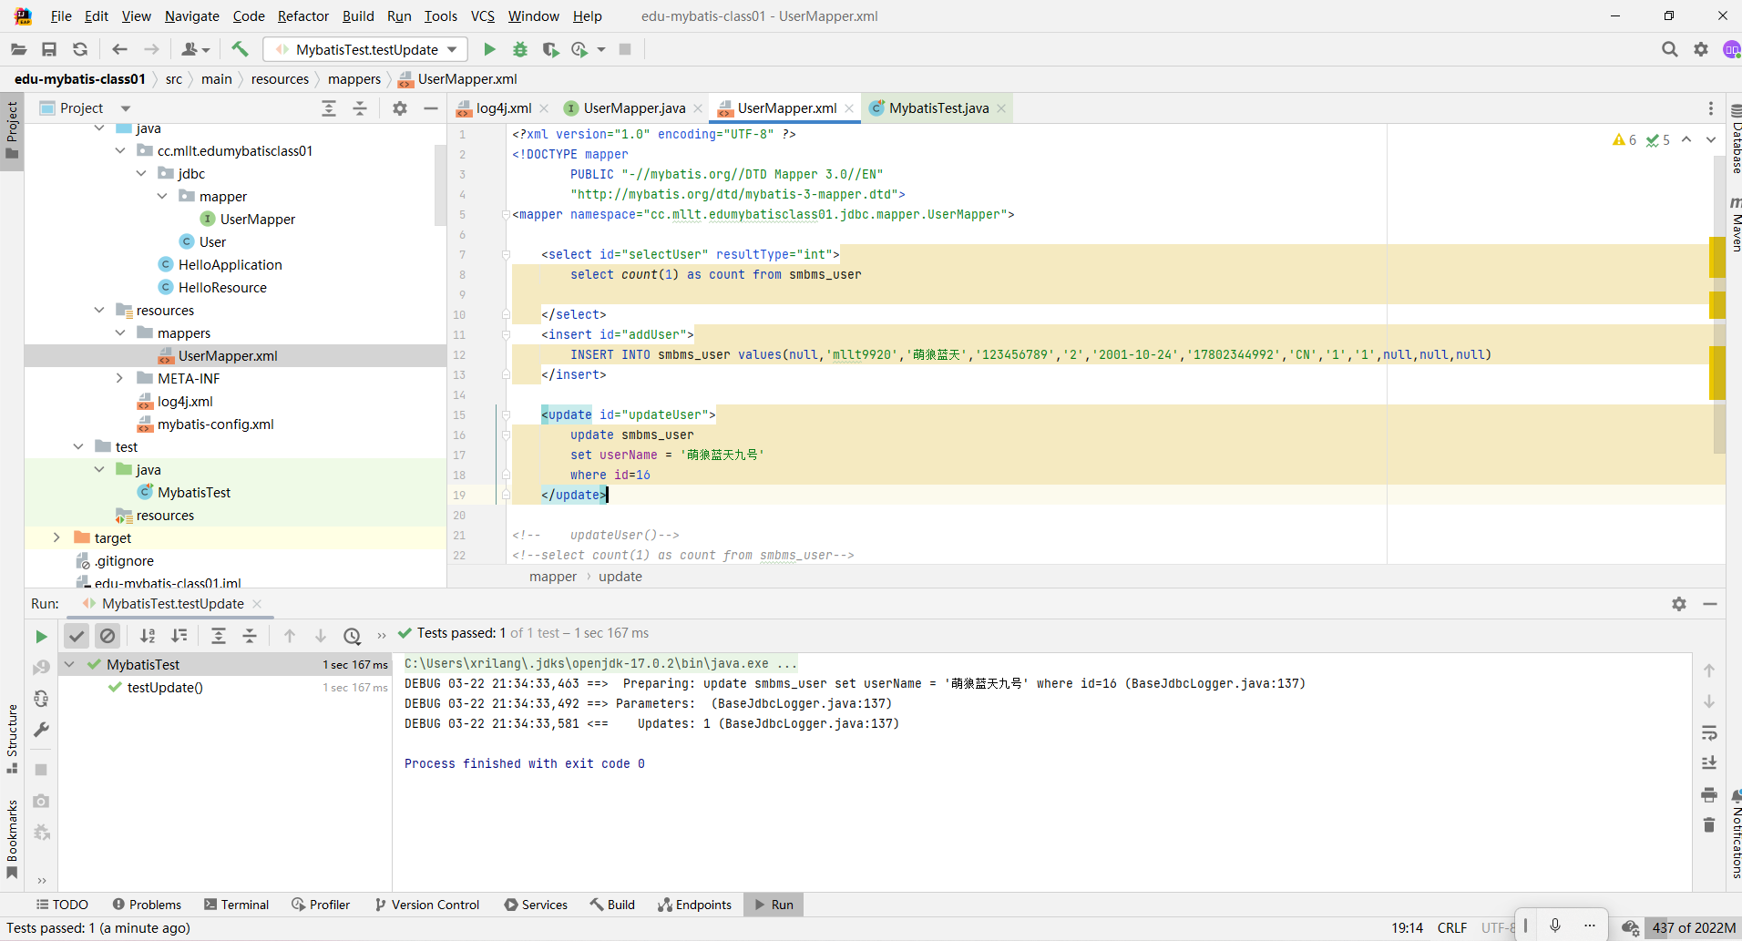Open Run panel settings gear
The width and height of the screenshot is (1742, 941).
tap(1679, 604)
